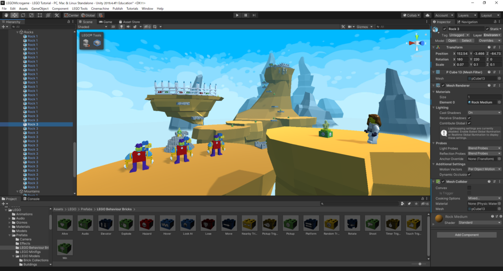503x271 pixels.
Task: Select the Shoot behaviour brick
Action: [x=372, y=225]
